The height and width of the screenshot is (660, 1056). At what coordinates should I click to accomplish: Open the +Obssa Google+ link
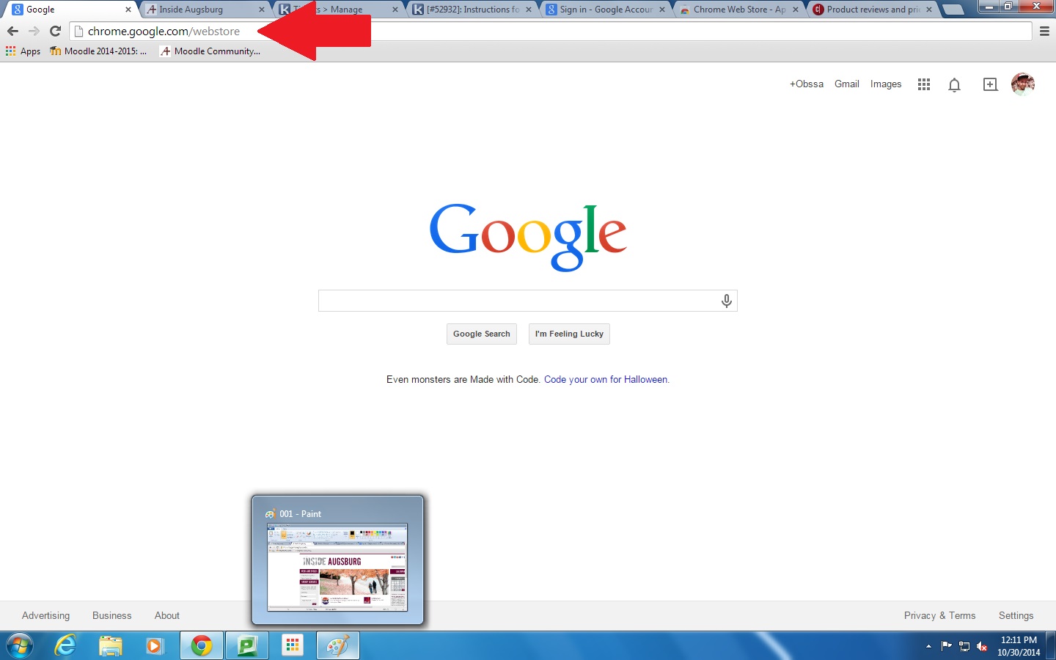tap(807, 84)
